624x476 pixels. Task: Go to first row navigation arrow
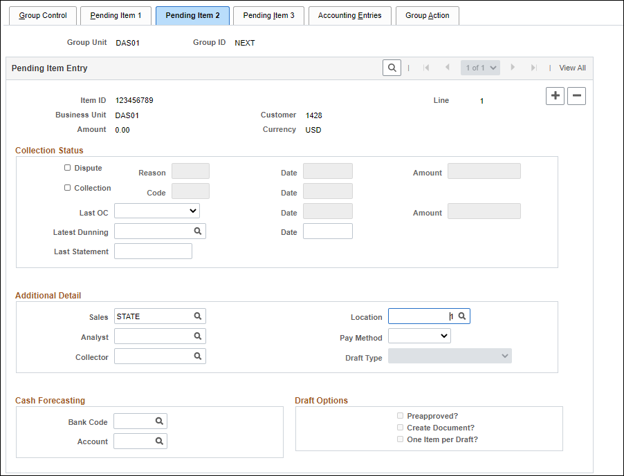pyautogui.click(x=426, y=68)
